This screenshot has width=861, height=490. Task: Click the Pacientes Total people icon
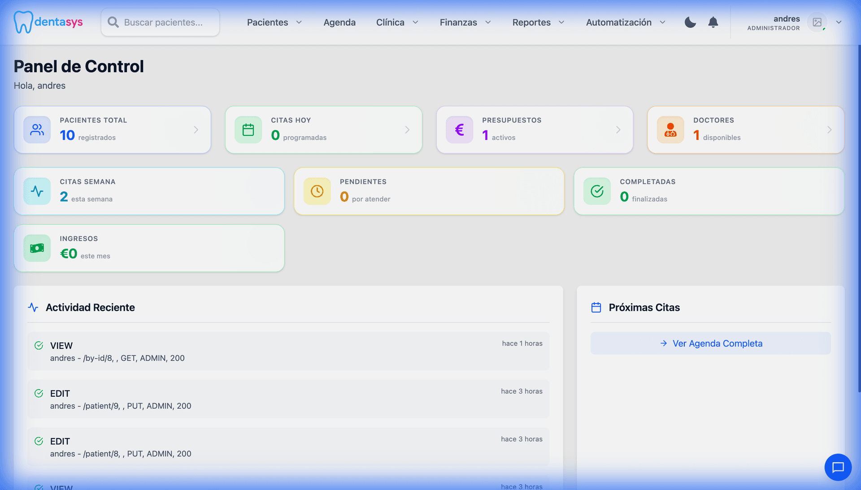click(x=37, y=130)
